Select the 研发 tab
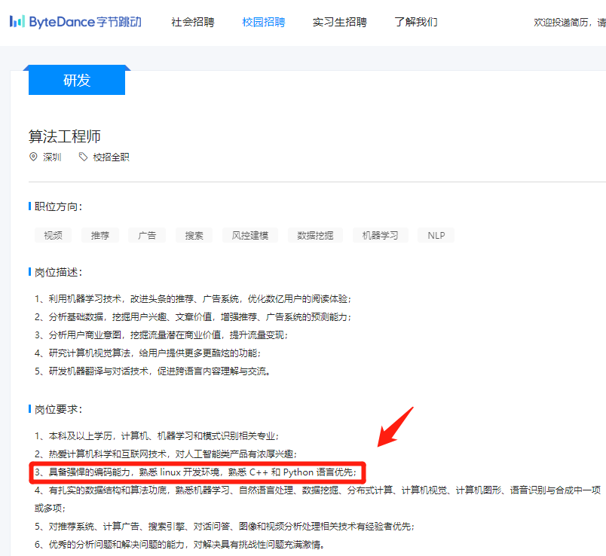 pyautogui.click(x=77, y=81)
